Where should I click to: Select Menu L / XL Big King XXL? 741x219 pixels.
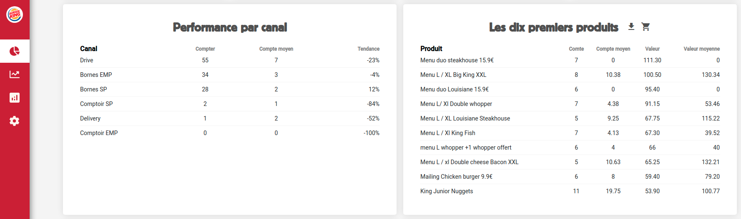click(453, 75)
